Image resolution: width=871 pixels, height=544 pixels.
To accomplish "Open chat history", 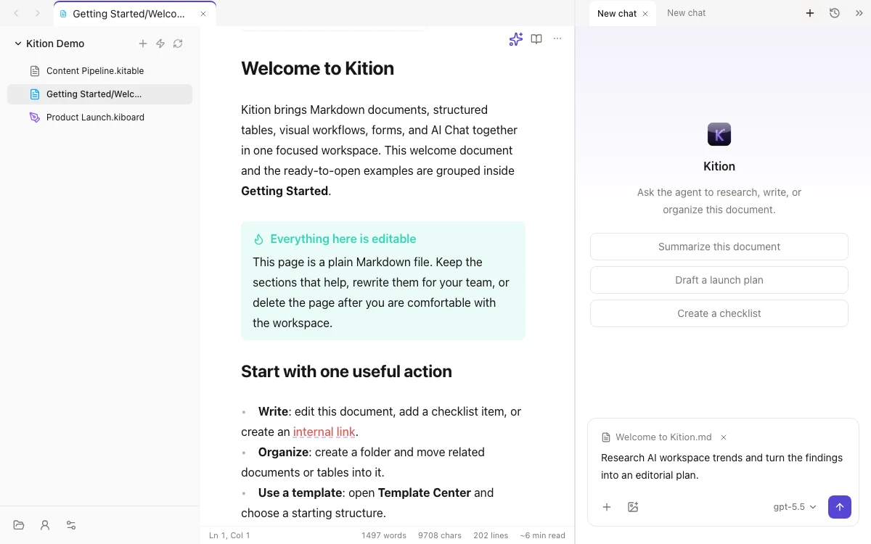I will pyautogui.click(x=835, y=13).
